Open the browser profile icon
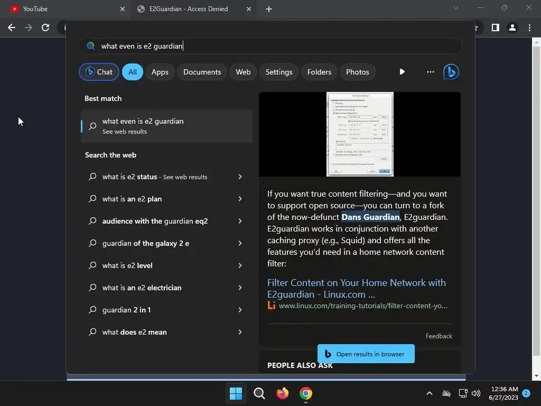Viewport: 541px width, 406px height. (x=512, y=27)
